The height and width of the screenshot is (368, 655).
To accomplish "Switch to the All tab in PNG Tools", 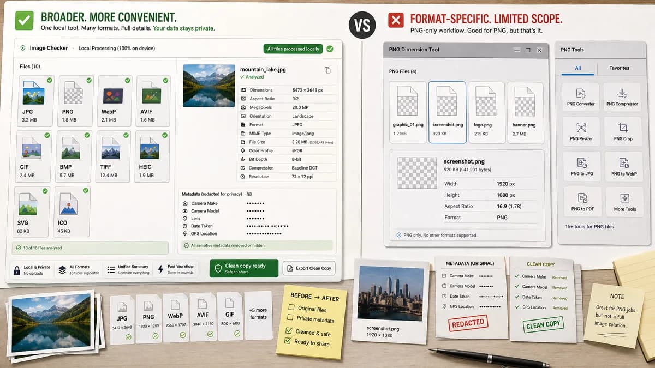I will tap(578, 68).
